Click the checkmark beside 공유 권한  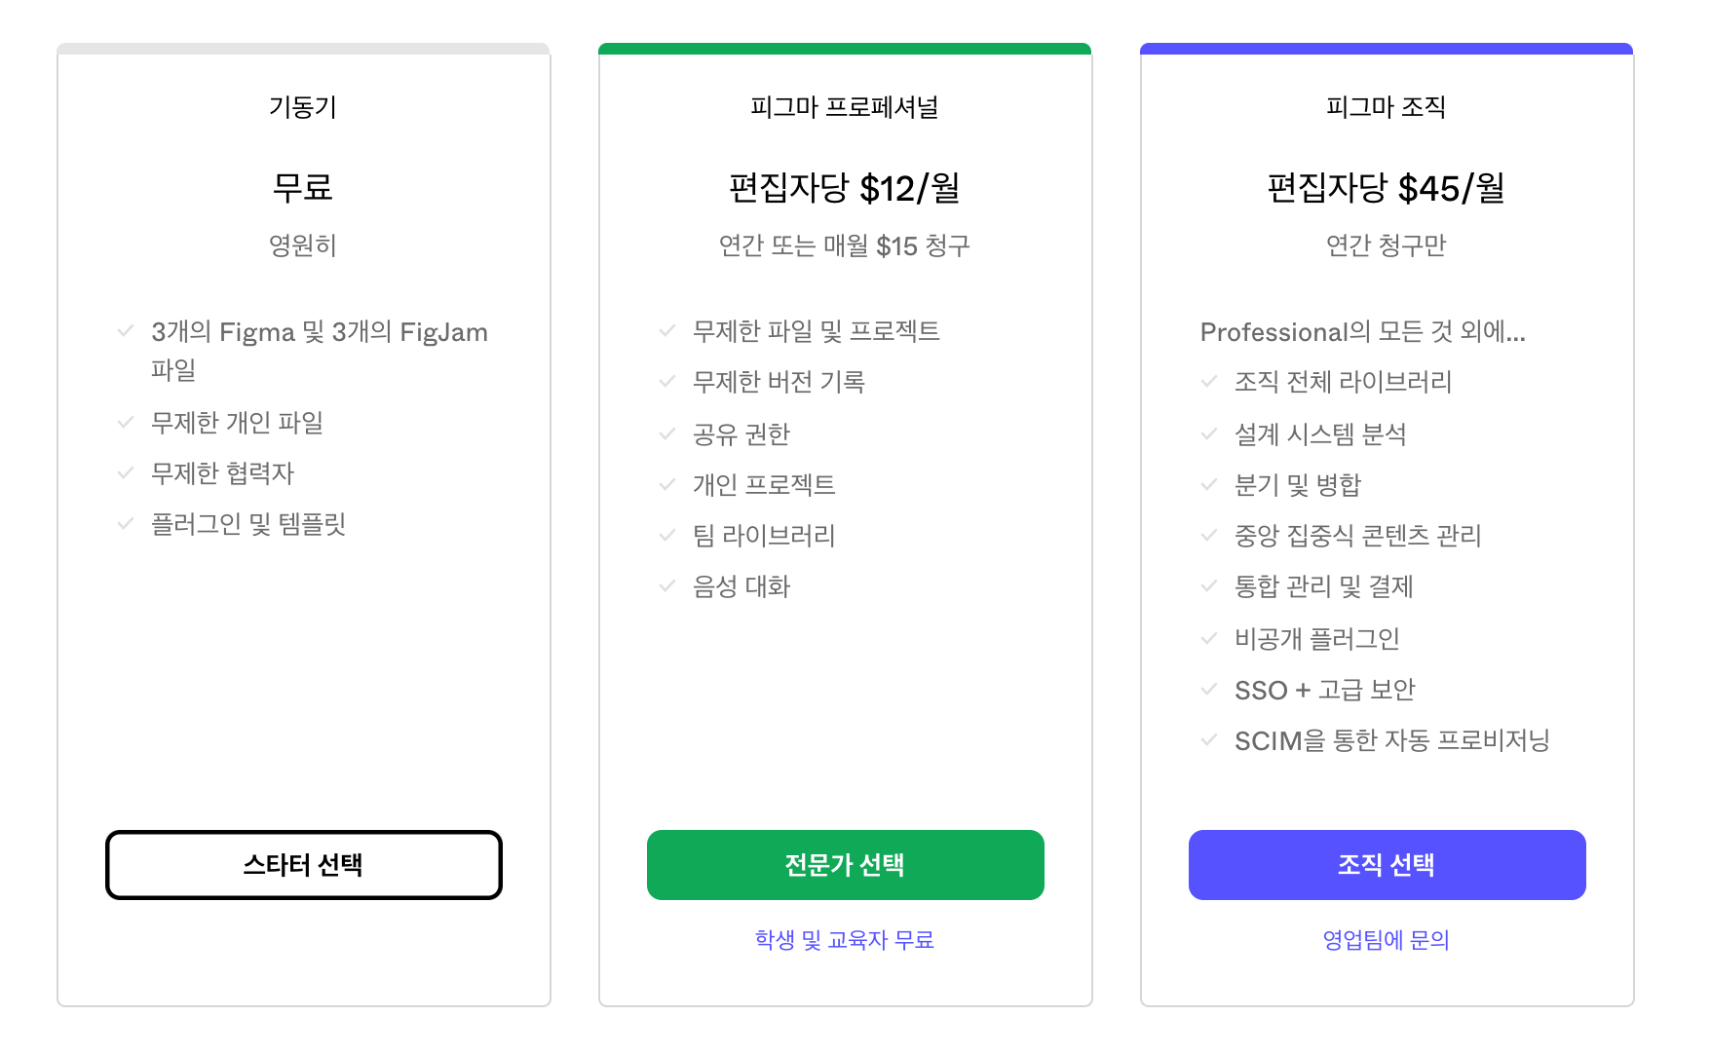click(x=667, y=434)
